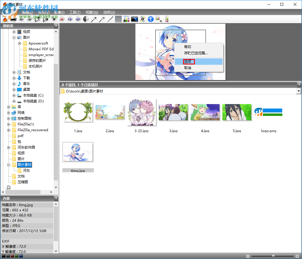Open the 编辑(E) menu
The height and width of the screenshot is (259, 302).
(x=27, y=12)
